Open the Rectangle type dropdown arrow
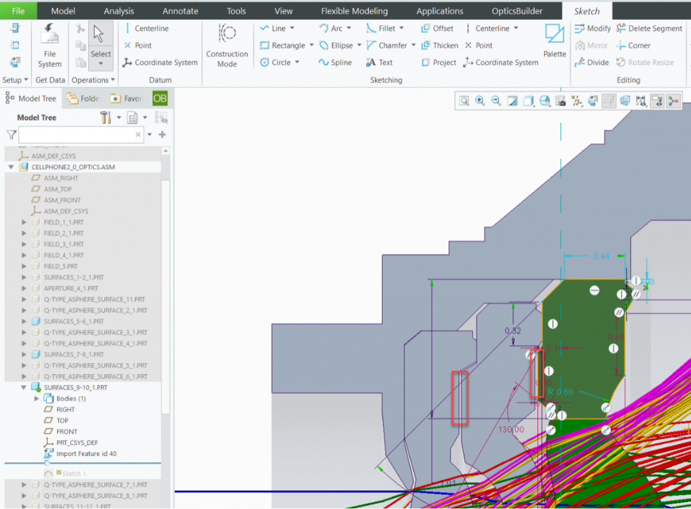Viewport: 691px width, 509px height. coord(312,45)
